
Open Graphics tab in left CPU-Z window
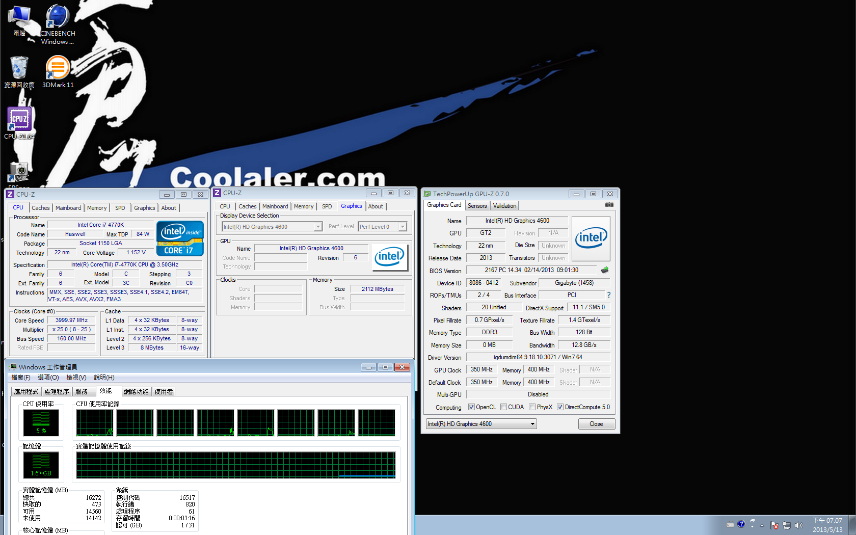tap(145, 208)
